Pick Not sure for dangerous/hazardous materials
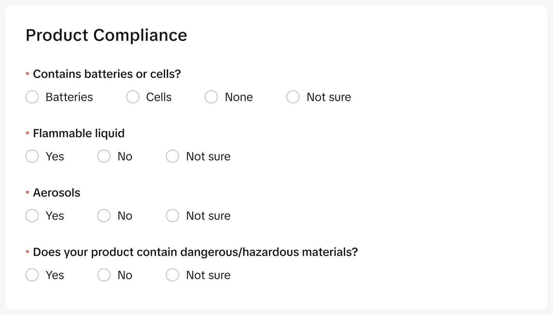The width and height of the screenshot is (553, 315). click(173, 275)
